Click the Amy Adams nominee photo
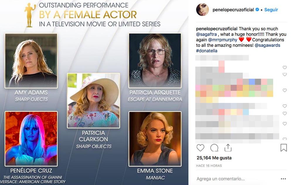 point(31,61)
